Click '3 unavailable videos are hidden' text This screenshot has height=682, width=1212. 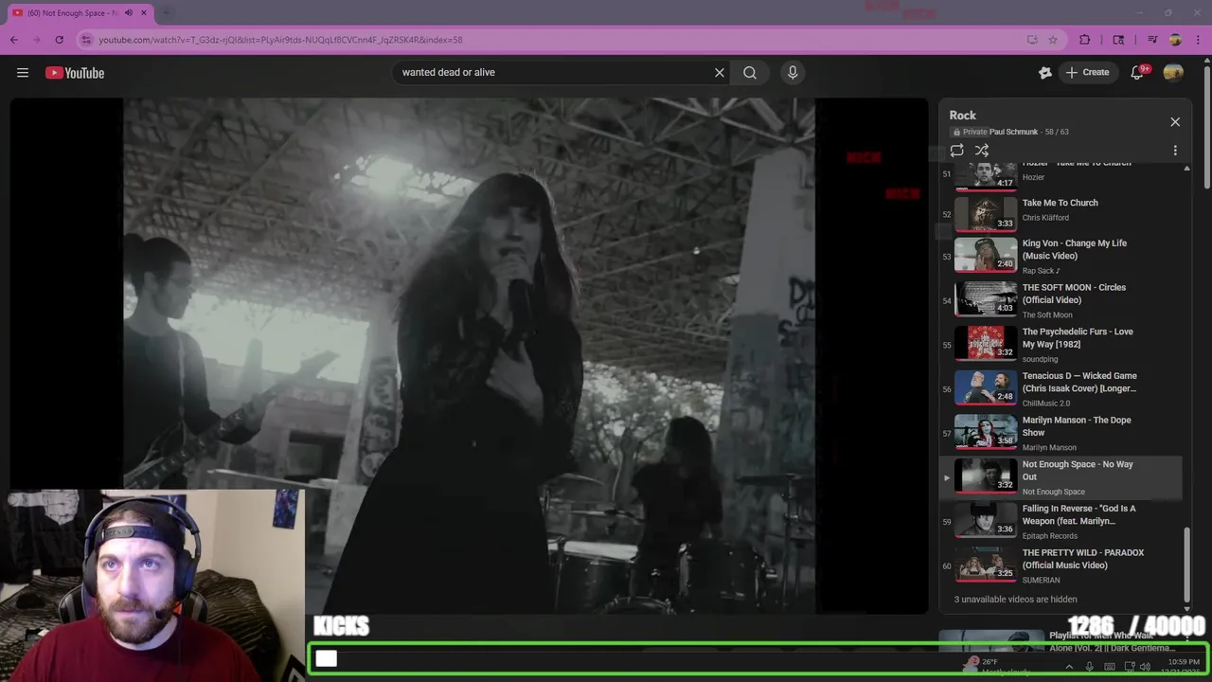point(1015,600)
